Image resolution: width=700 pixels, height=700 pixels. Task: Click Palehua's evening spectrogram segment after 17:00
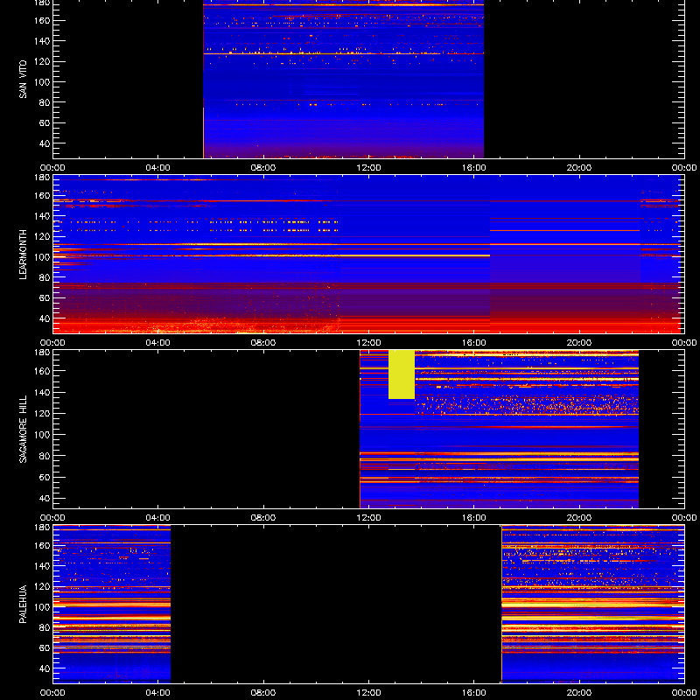(x=593, y=604)
